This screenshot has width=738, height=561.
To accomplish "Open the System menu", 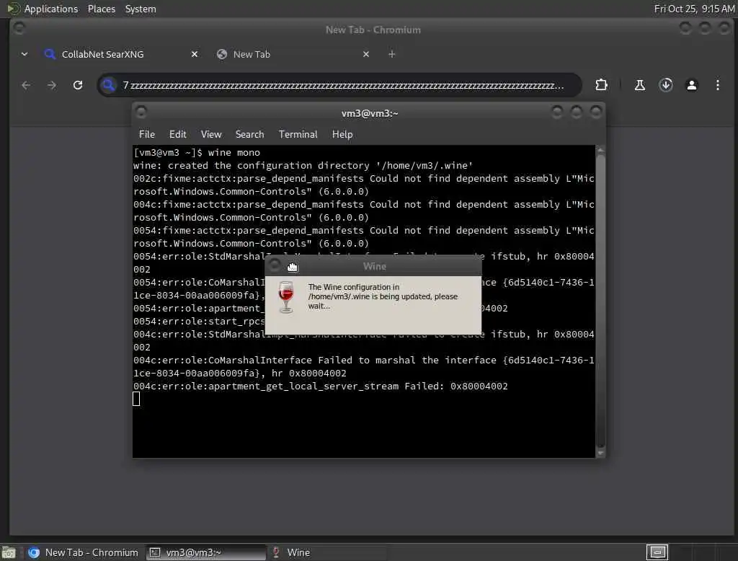I will (141, 9).
